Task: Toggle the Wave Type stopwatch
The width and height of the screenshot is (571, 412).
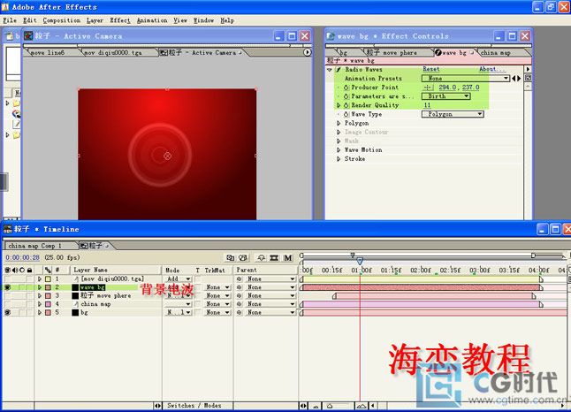Action: click(x=346, y=114)
